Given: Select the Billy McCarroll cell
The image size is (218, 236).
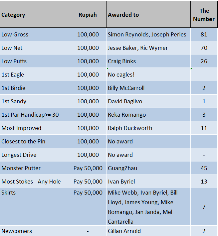Looking at the screenshot, I should pyautogui.click(x=126, y=88).
